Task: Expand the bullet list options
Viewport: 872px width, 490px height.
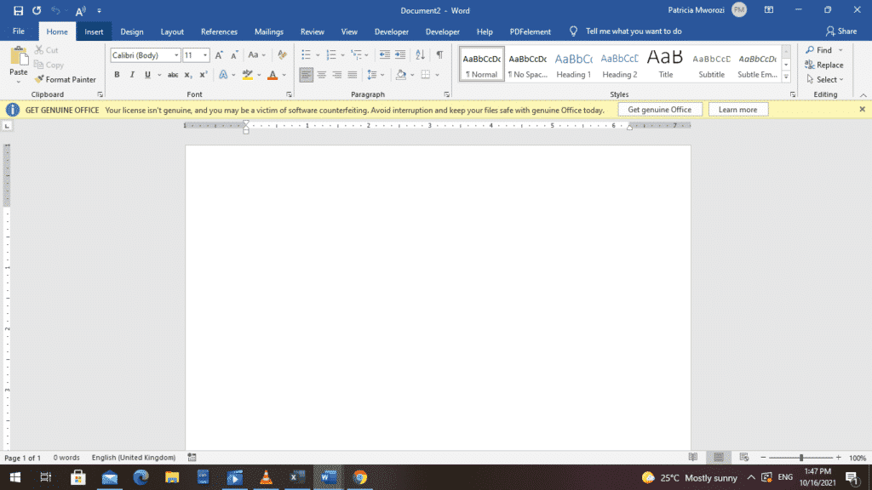Action: coord(316,54)
